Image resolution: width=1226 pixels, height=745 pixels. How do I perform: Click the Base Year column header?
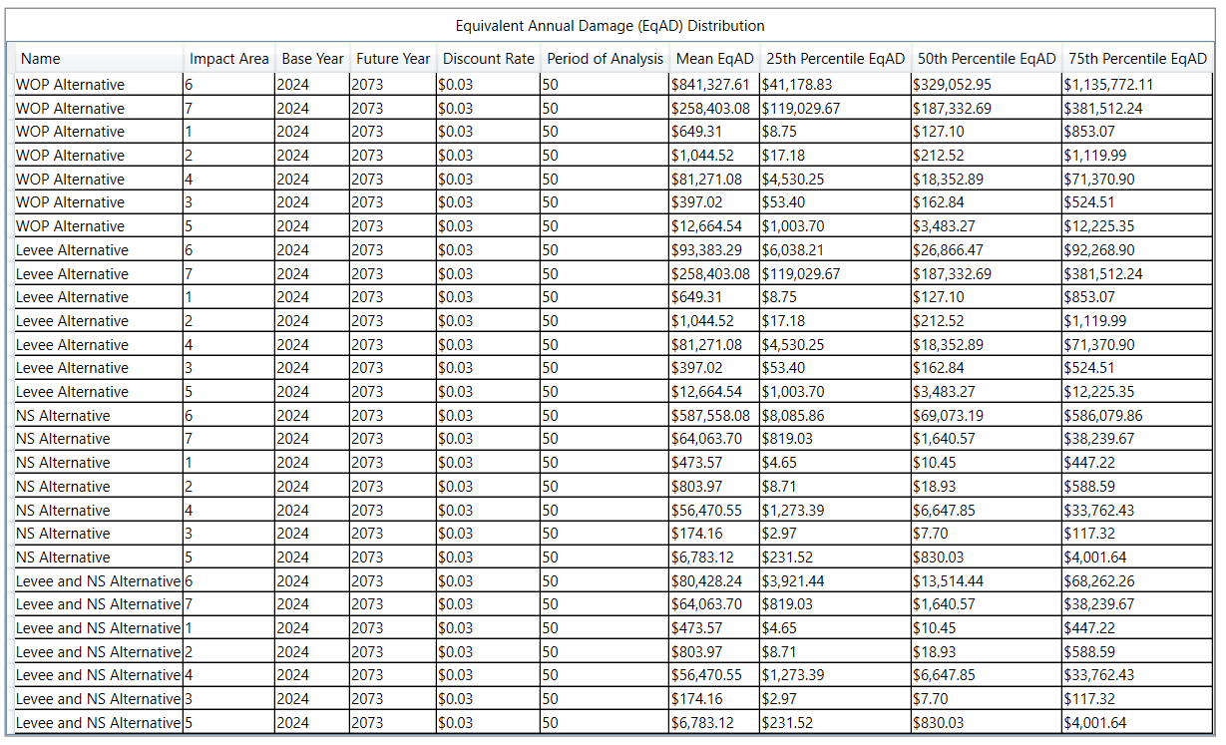pos(312,59)
